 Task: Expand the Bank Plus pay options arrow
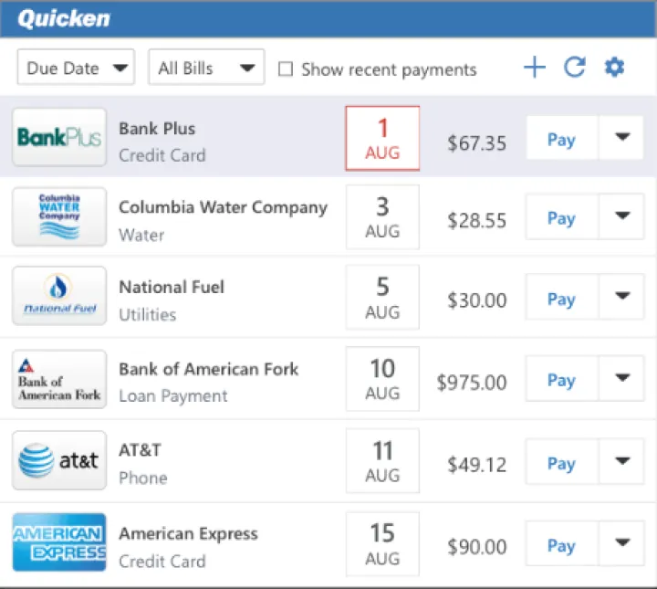click(x=622, y=138)
